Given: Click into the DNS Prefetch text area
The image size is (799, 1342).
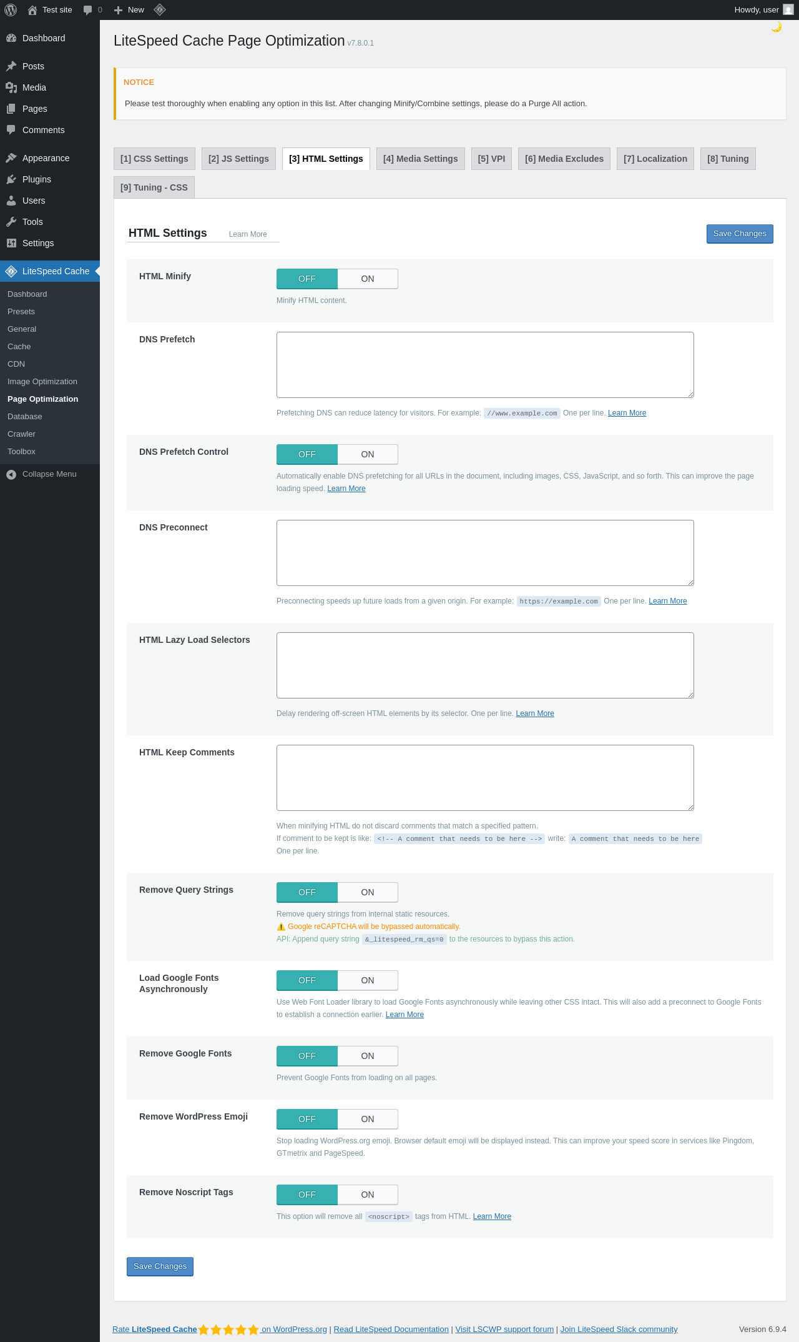Looking at the screenshot, I should click(x=485, y=365).
